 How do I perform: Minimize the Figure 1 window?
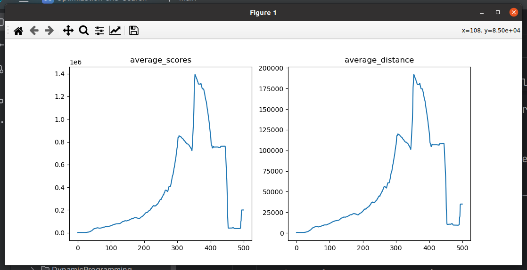(x=482, y=13)
